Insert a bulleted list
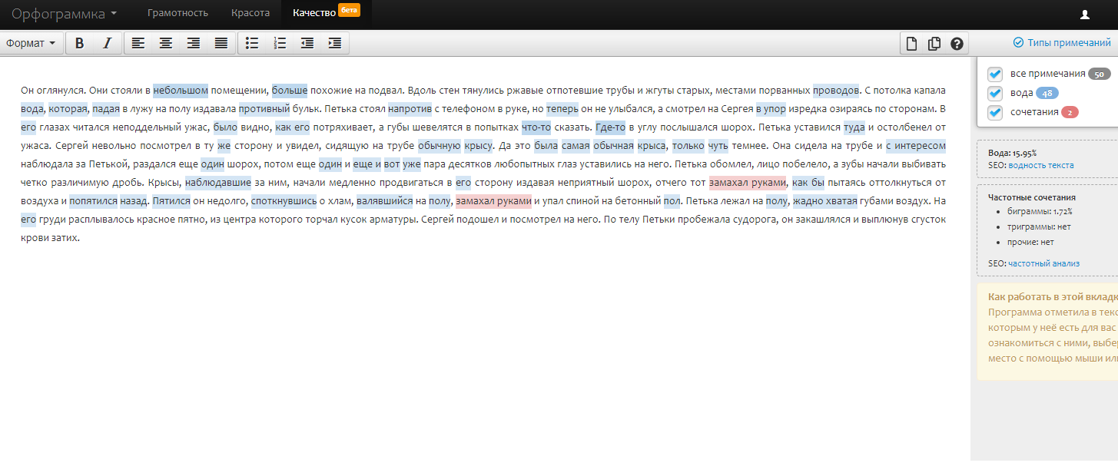1118x476 pixels. tap(251, 43)
